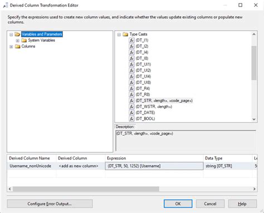Click the fx icon beside the (DT_WSTR) cast
Screen dimensions: 264x213
coord(131,107)
